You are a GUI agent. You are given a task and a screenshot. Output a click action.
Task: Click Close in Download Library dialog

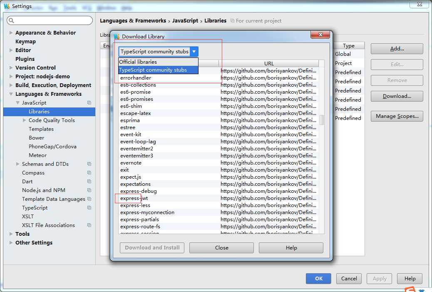(x=221, y=247)
